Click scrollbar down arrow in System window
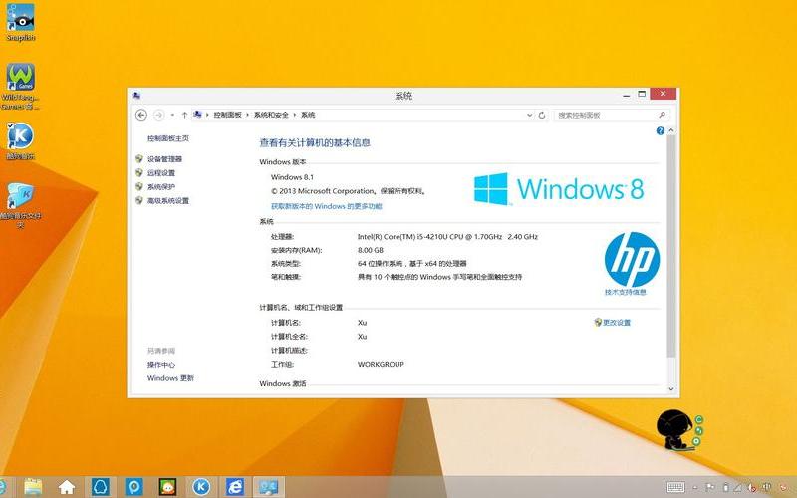The image size is (797, 498). [x=670, y=389]
